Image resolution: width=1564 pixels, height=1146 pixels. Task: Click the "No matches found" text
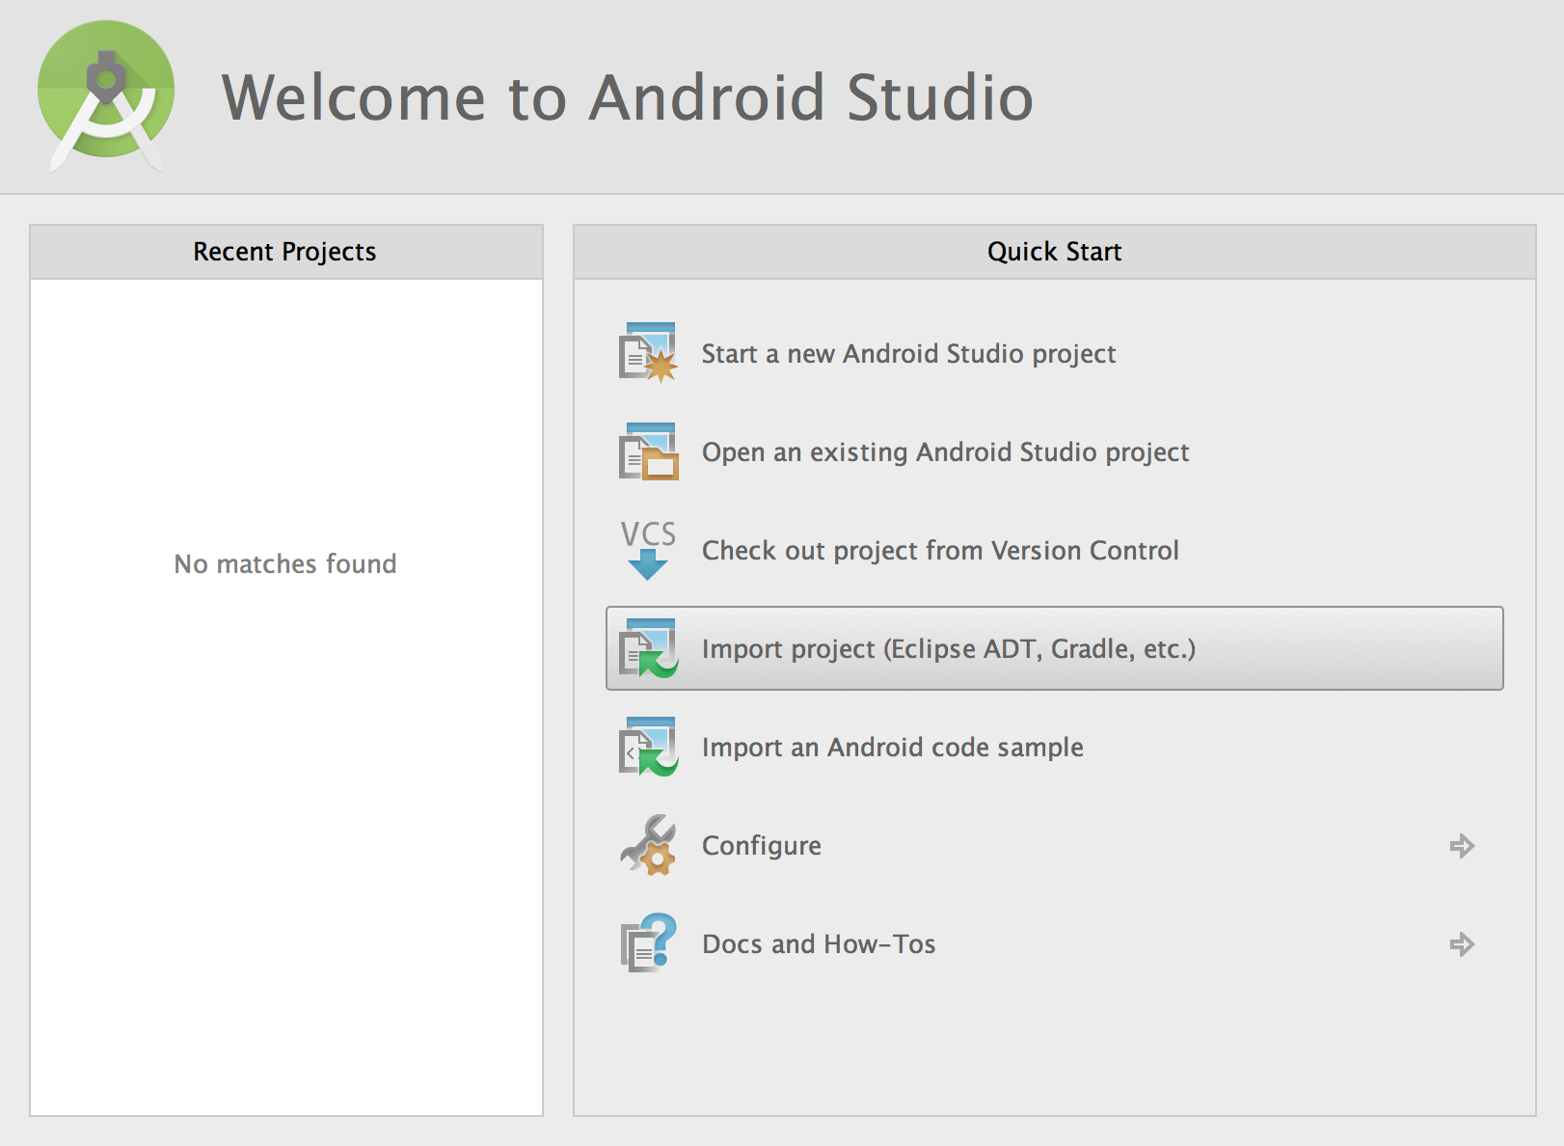point(285,563)
